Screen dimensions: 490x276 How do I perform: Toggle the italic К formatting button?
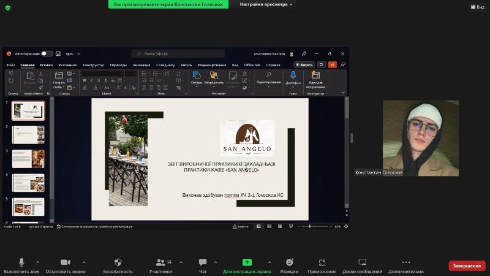(91, 81)
